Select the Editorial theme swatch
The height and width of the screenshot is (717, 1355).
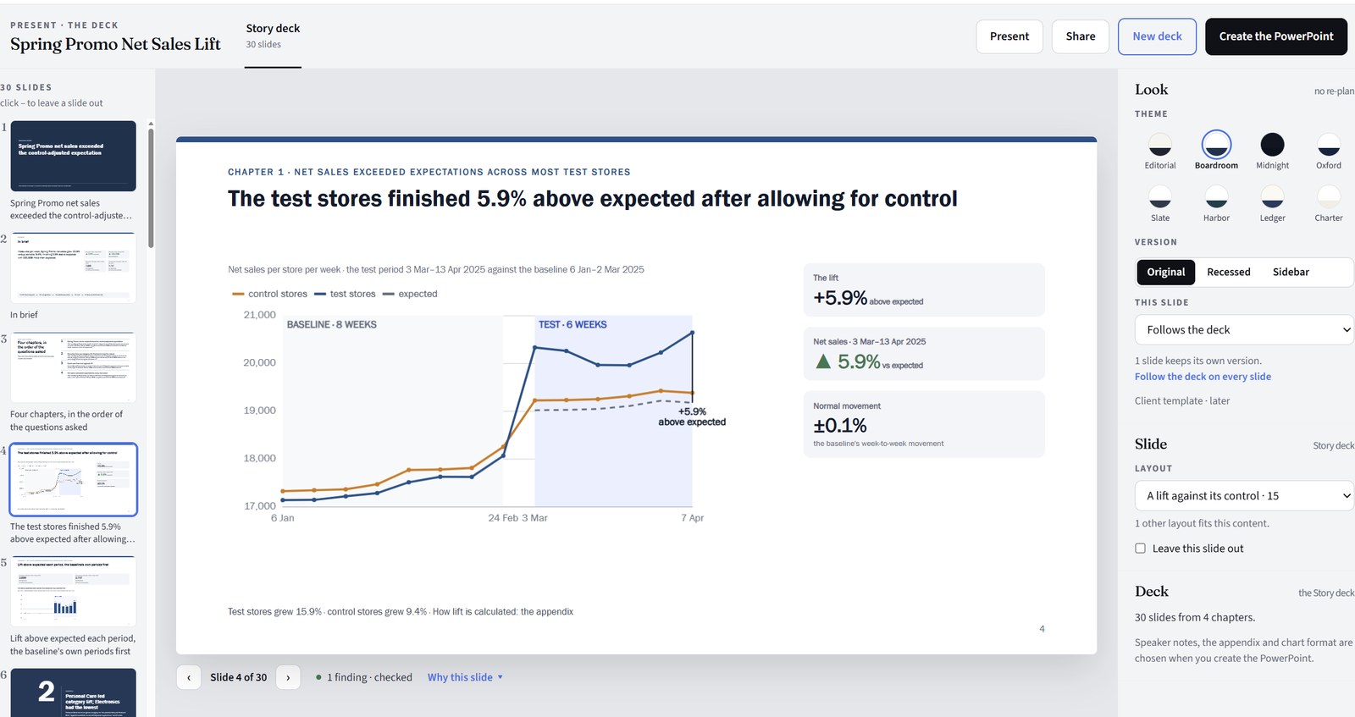click(1160, 145)
